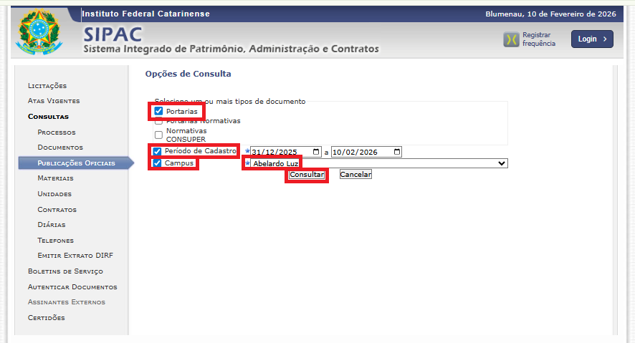Open calendar picker for end date
The width and height of the screenshot is (635, 343).
(398, 152)
